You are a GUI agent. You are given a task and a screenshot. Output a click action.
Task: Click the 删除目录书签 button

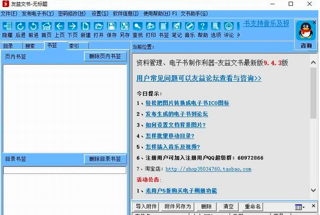pos(105,159)
